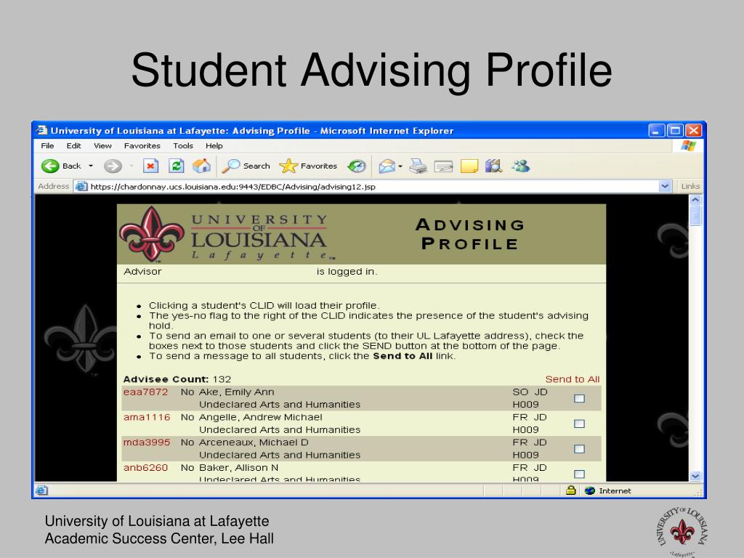
Task: Click the security padlock status icon
Action: (x=571, y=490)
